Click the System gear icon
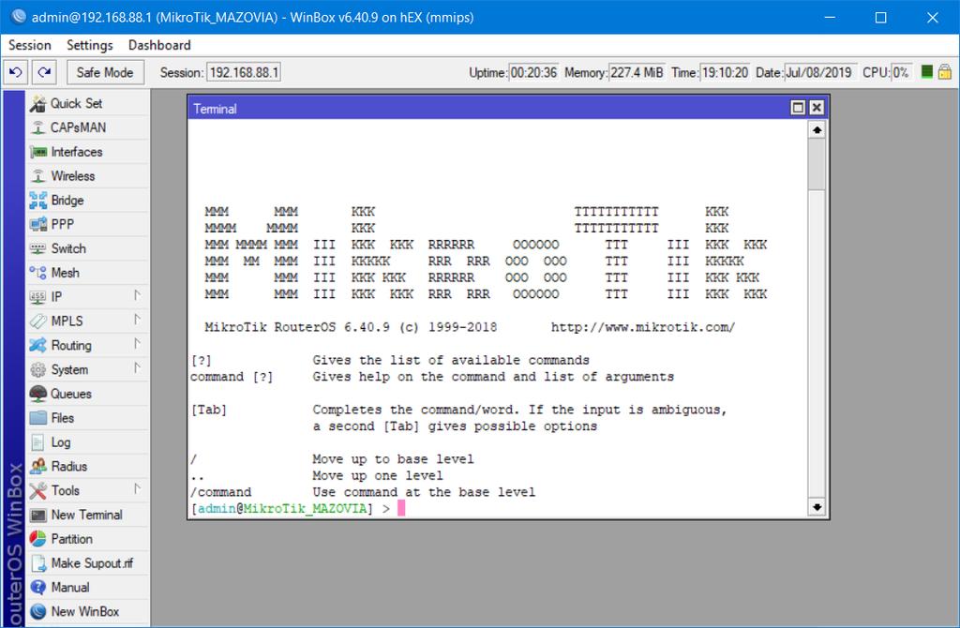Screen dimensions: 960x628 37,369
